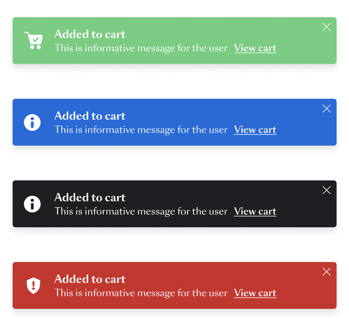Click the info symbol on the dark notification

click(x=32, y=204)
